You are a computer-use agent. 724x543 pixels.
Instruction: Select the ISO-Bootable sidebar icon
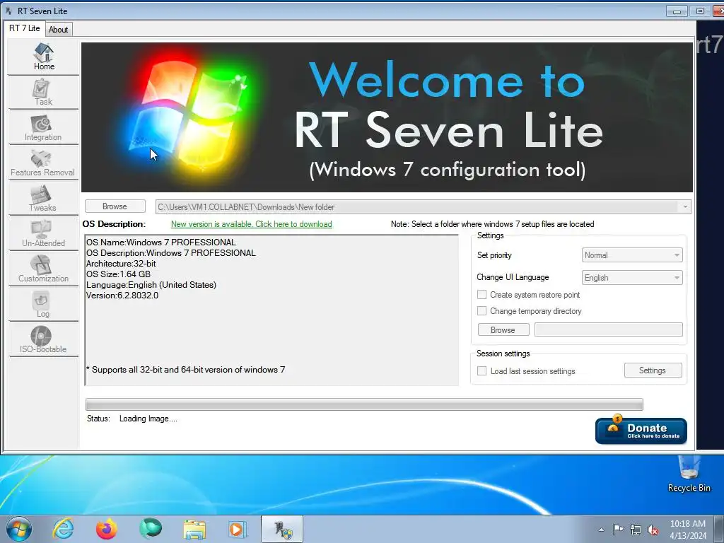(43, 340)
